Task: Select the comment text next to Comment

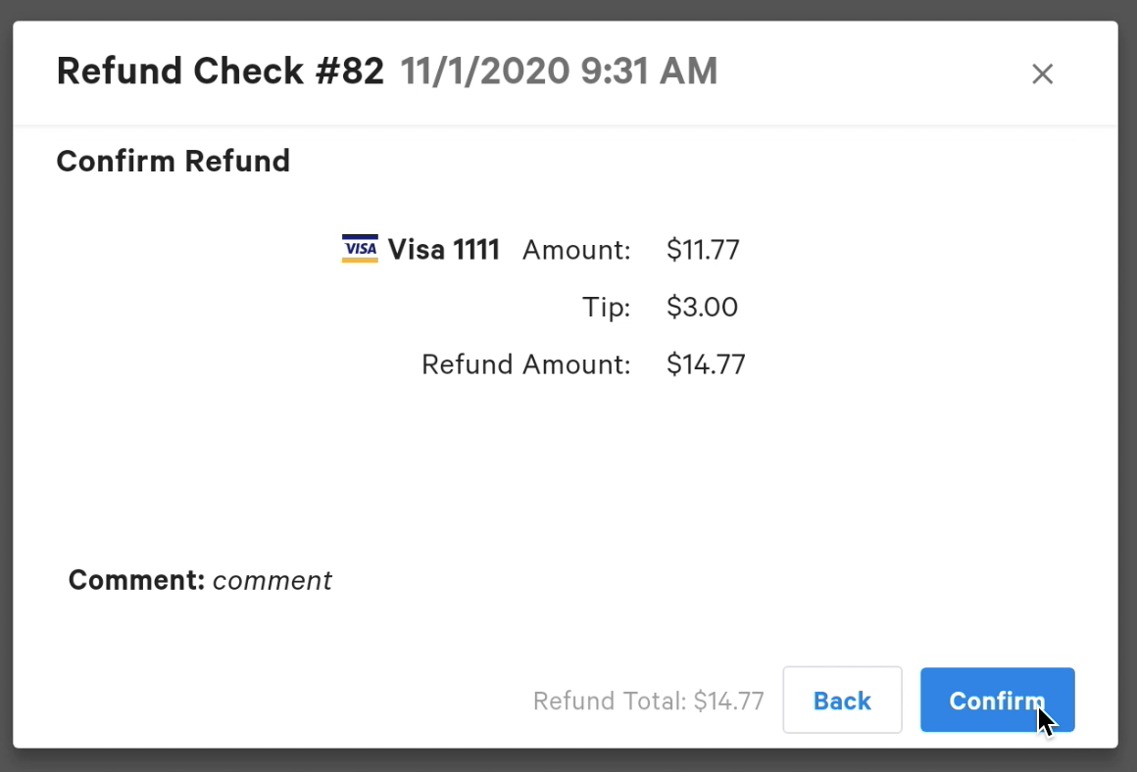Action: point(272,580)
